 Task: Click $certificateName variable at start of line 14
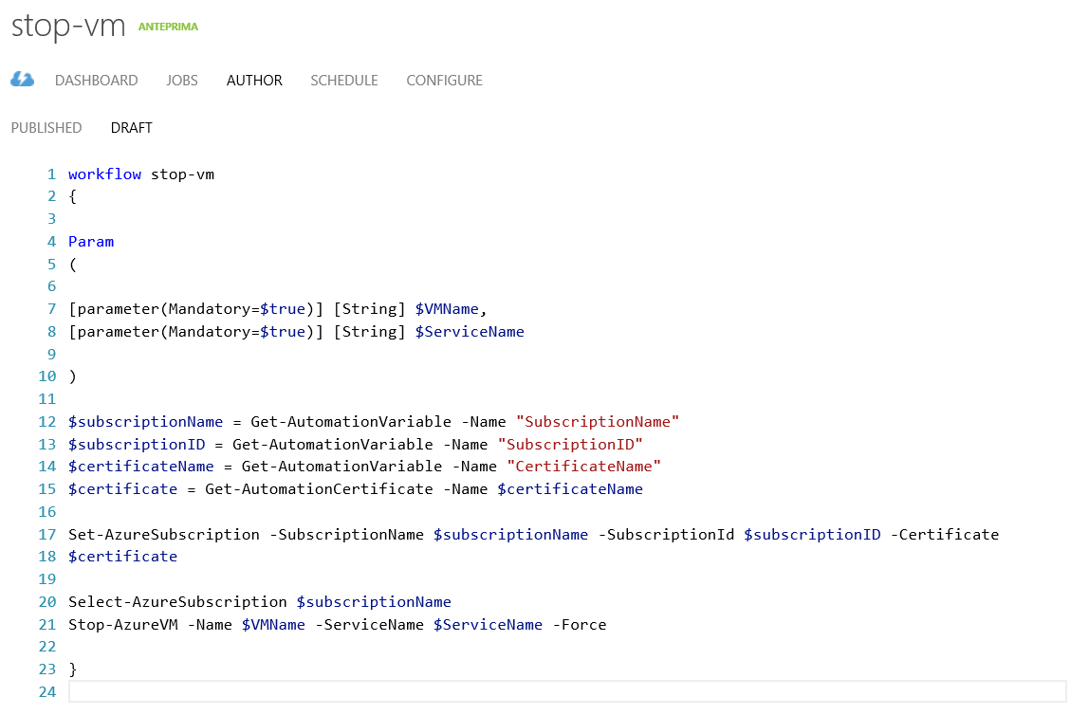(140, 467)
